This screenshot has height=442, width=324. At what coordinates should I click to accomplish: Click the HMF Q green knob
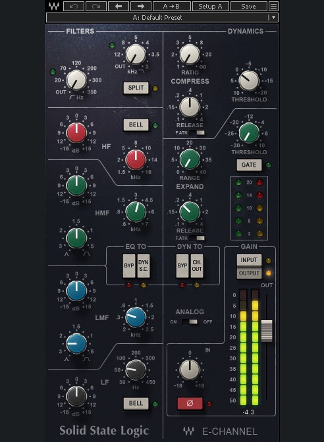[76, 238]
